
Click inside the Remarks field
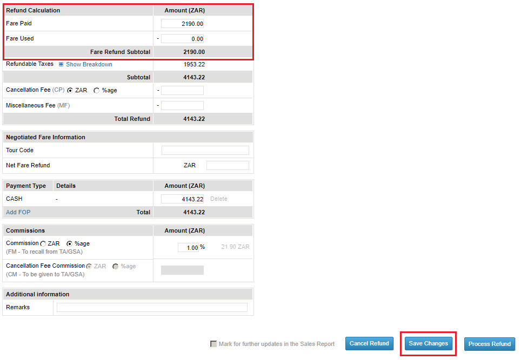(151, 307)
